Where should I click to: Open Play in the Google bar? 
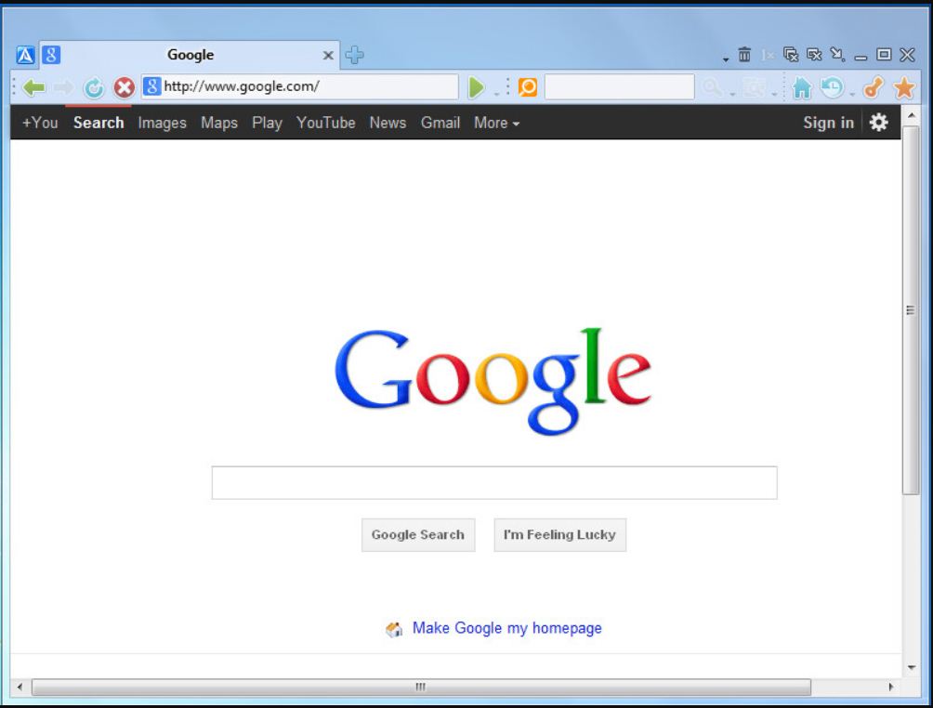click(267, 124)
